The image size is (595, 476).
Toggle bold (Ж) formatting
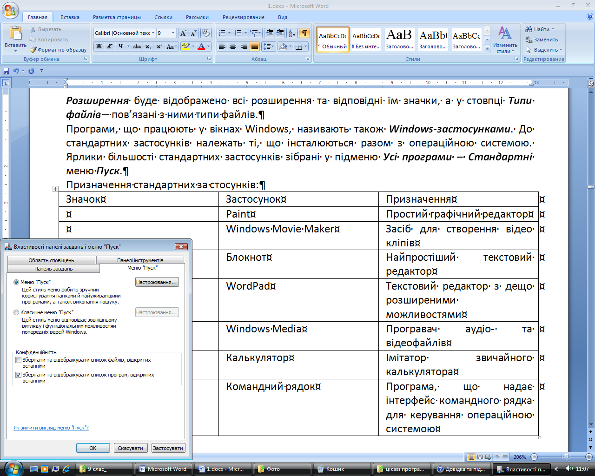(99, 46)
